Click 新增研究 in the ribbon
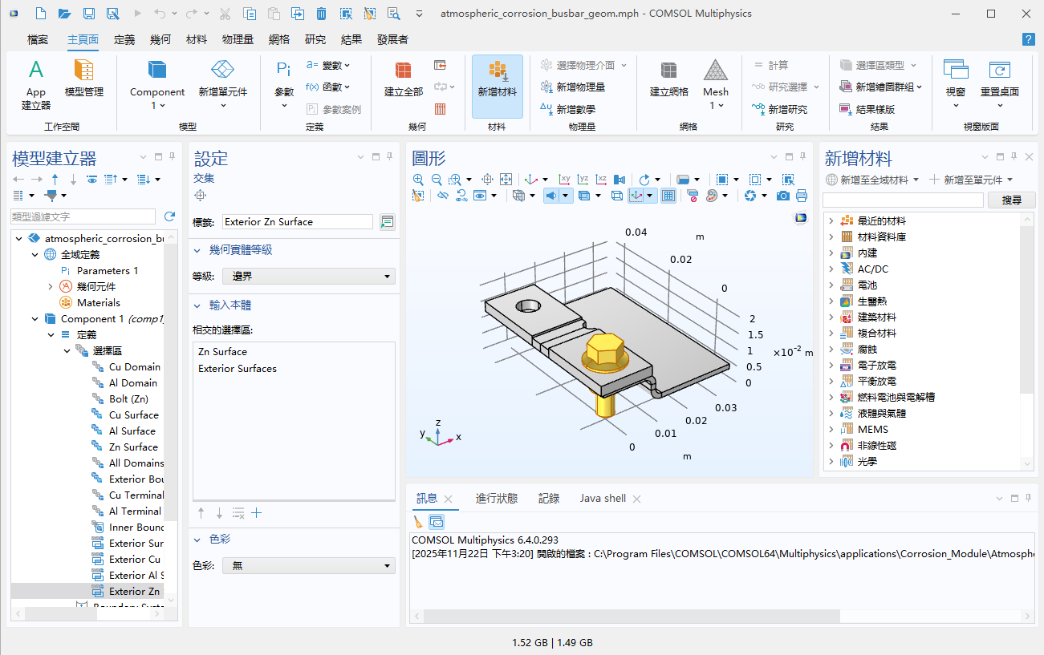 (x=780, y=109)
